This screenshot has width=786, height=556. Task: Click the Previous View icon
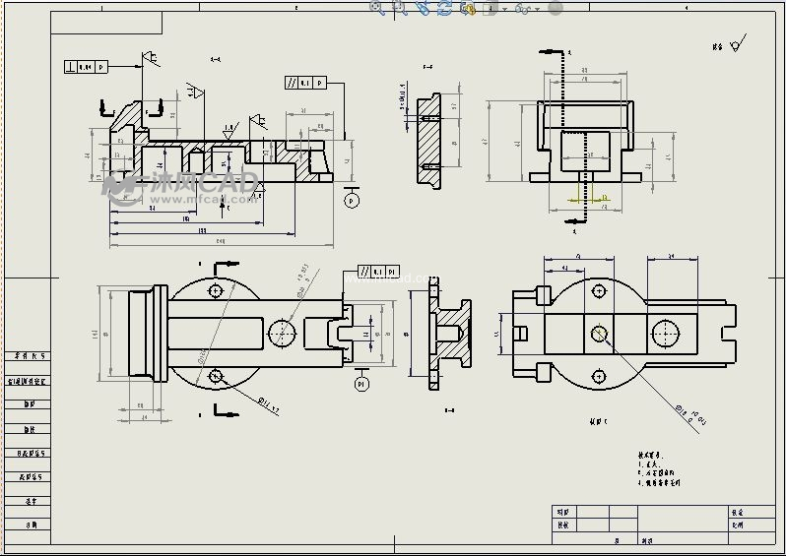423,8
